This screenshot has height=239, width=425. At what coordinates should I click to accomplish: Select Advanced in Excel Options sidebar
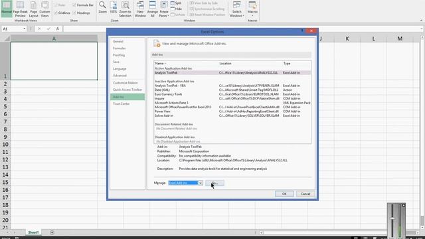(127, 76)
